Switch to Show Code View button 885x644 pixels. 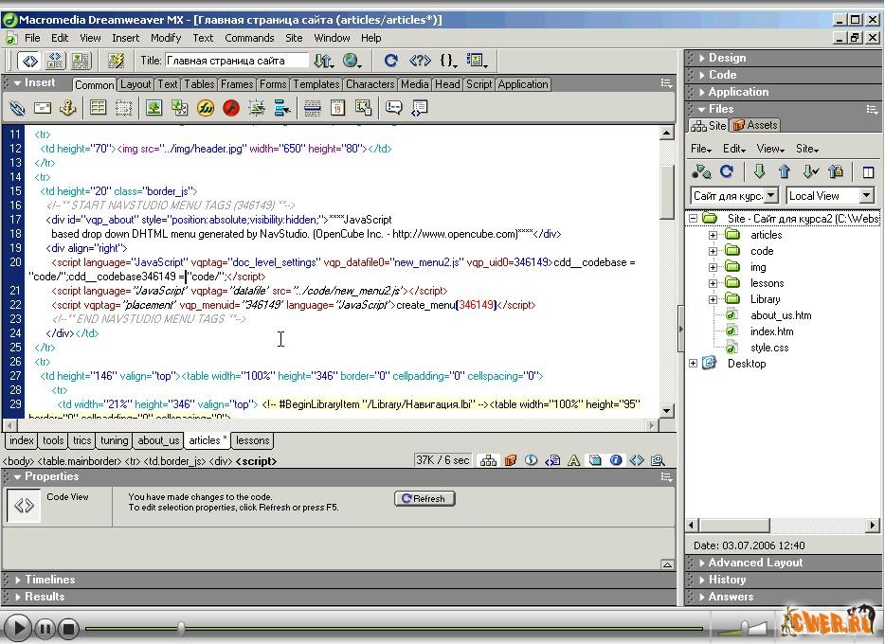pyautogui.click(x=29, y=61)
